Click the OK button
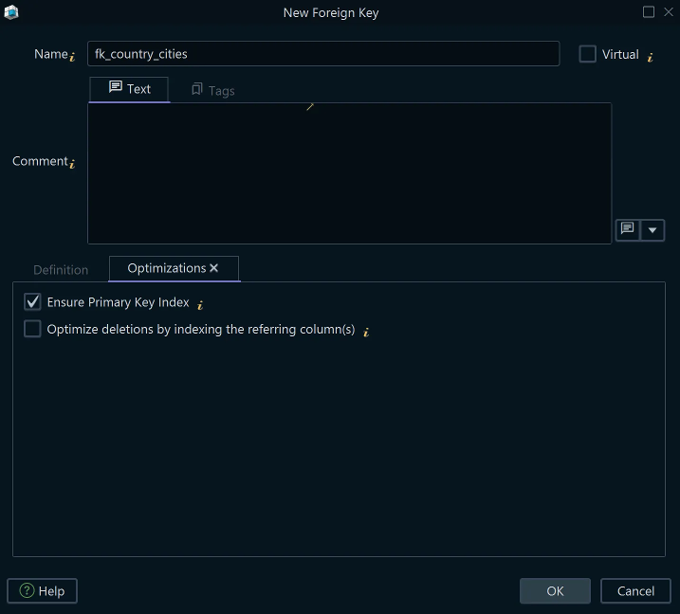Viewport: 680px width, 614px height. tap(555, 591)
